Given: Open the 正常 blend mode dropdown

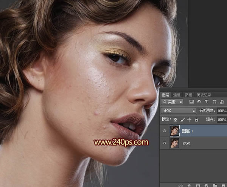Looking at the screenshot, I should point(178,110).
